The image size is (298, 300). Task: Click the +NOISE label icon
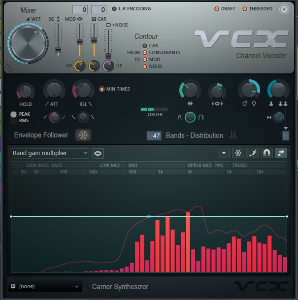[108, 25]
